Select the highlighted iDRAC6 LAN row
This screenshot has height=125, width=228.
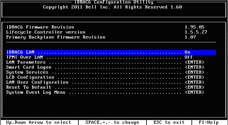point(111,52)
